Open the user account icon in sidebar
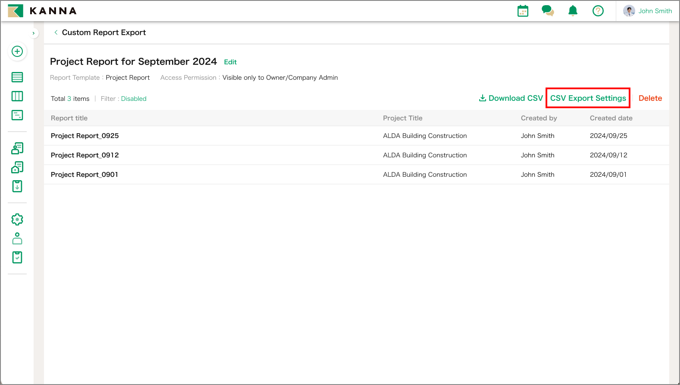Viewport: 680px width, 385px height. point(17,238)
